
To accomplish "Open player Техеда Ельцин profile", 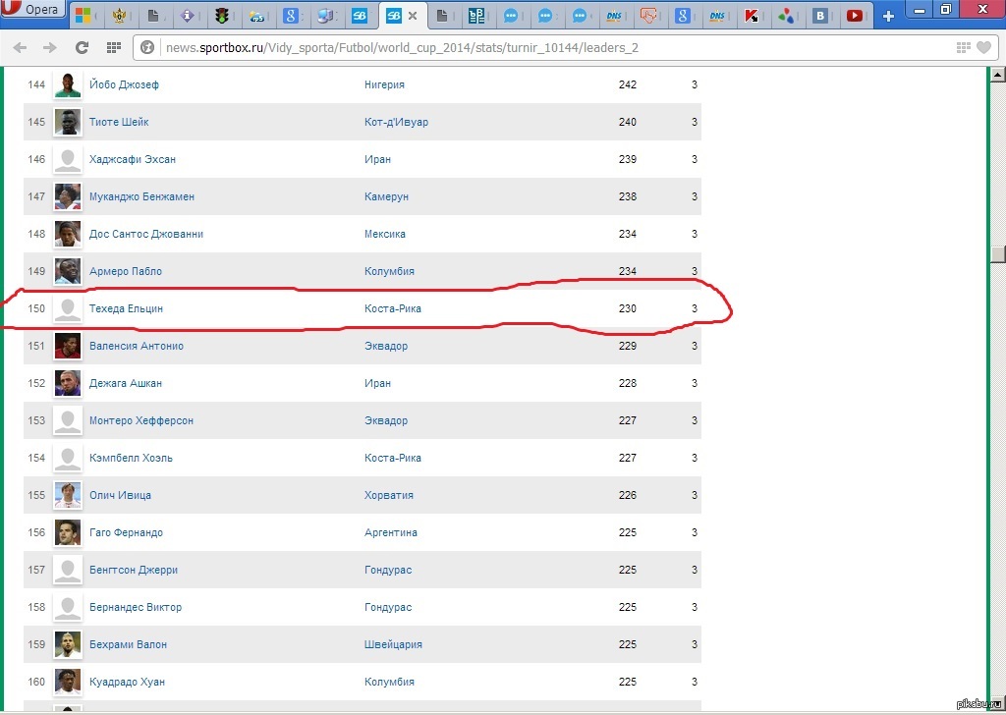I will 126,308.
